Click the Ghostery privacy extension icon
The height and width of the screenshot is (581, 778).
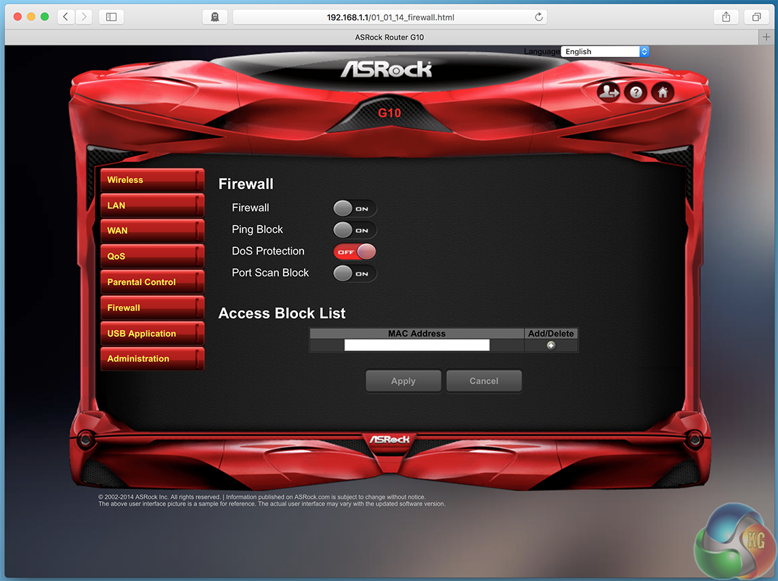pos(215,18)
